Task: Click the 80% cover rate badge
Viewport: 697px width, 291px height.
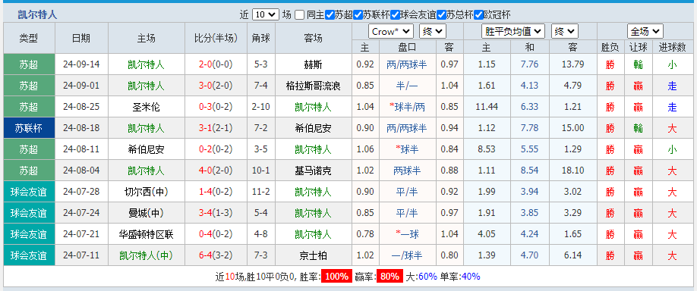Action: click(x=389, y=277)
